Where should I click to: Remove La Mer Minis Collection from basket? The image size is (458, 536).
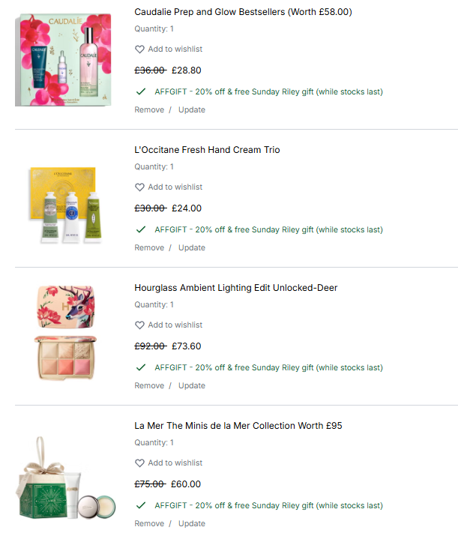coord(149,523)
